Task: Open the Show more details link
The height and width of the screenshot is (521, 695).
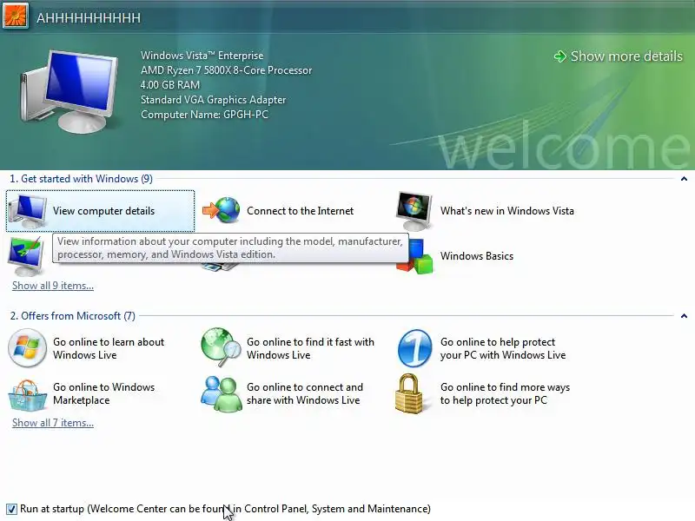Action: tap(626, 56)
